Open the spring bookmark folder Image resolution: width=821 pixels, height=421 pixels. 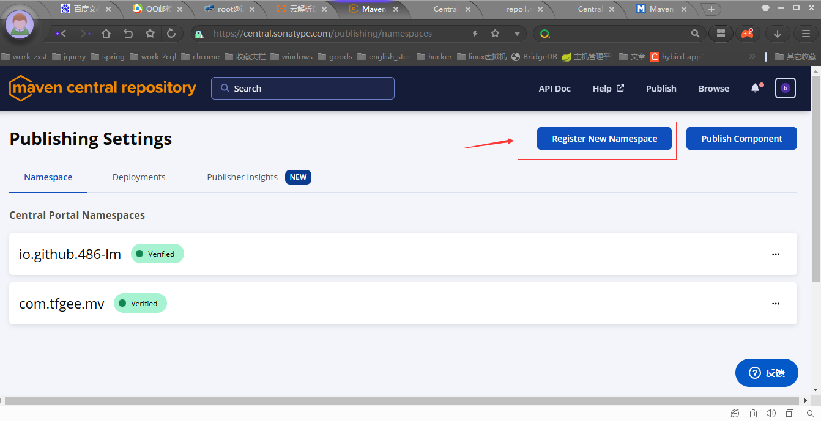tap(108, 56)
